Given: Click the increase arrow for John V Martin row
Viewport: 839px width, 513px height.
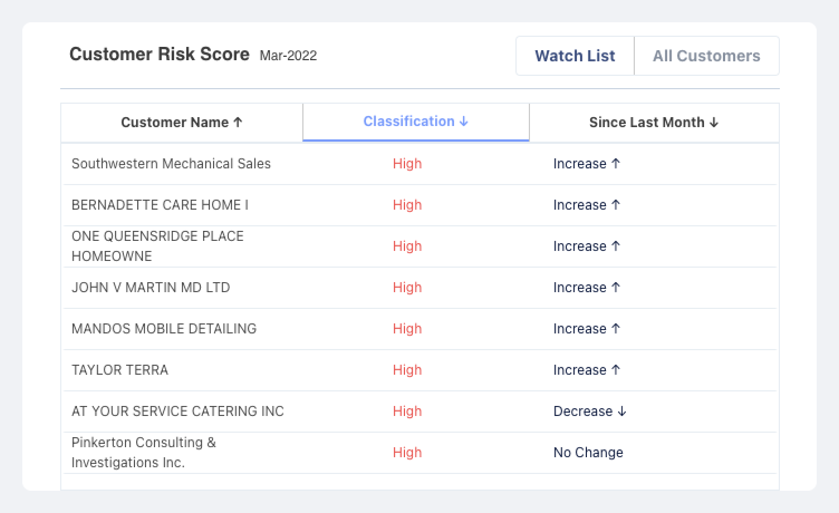Looking at the screenshot, I should 616,287.
